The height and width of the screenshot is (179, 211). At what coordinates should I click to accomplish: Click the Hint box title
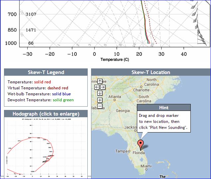[x=164, y=108]
